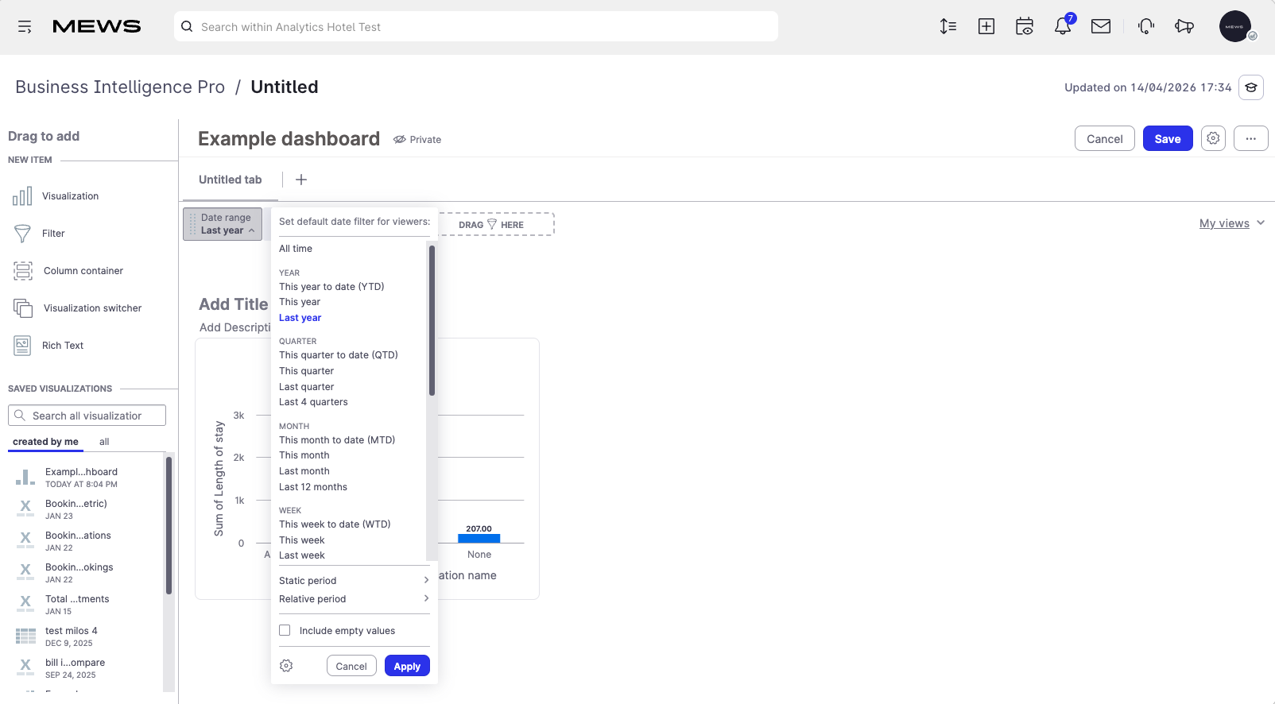Screen dimensions: 1275x704
Task: Switch to the all visualizations tab
Action: tap(104, 442)
